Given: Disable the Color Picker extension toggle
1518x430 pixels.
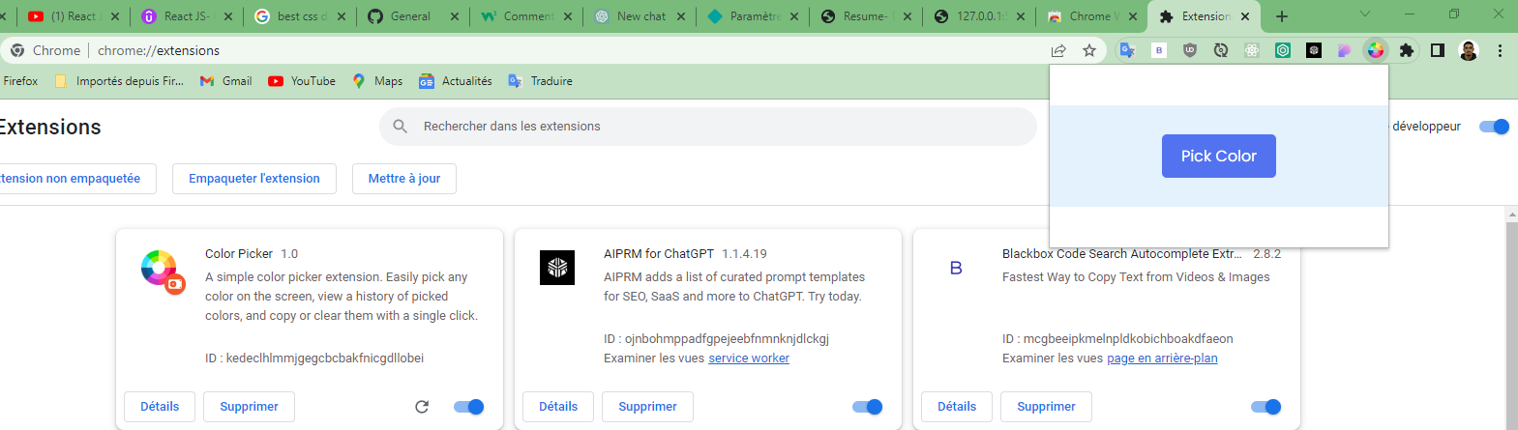Looking at the screenshot, I should click(x=469, y=407).
